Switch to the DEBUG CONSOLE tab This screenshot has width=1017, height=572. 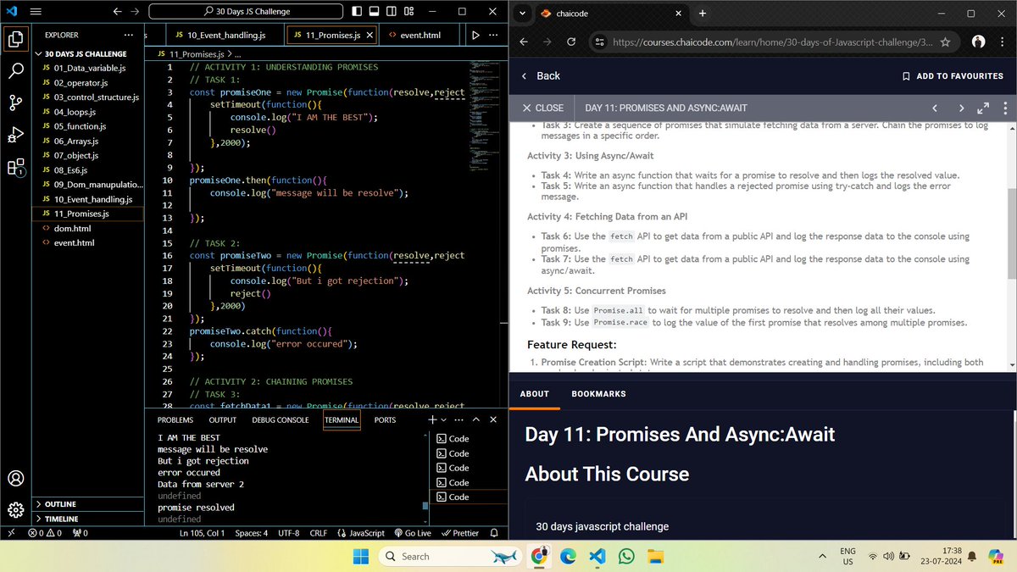coord(281,419)
